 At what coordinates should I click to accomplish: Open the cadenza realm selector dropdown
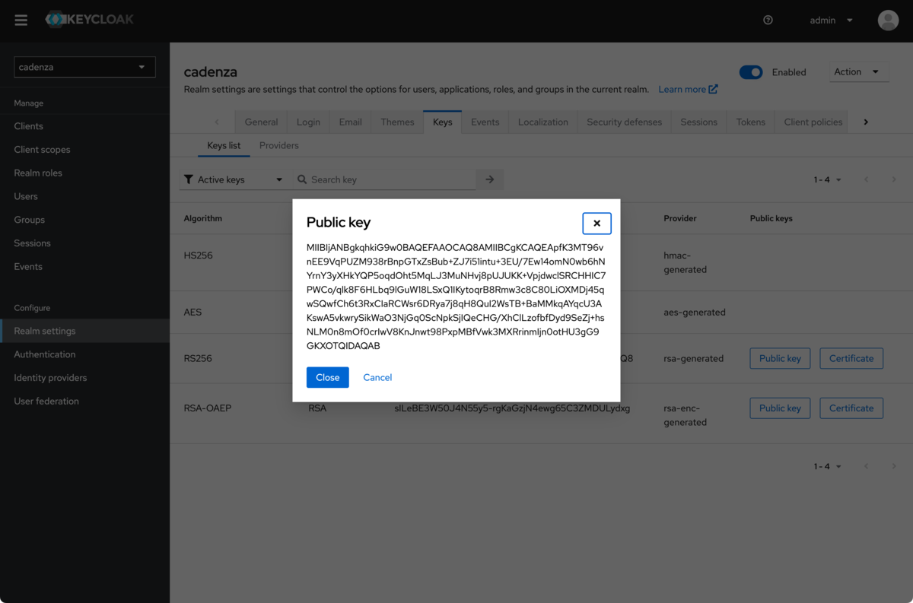(84, 67)
